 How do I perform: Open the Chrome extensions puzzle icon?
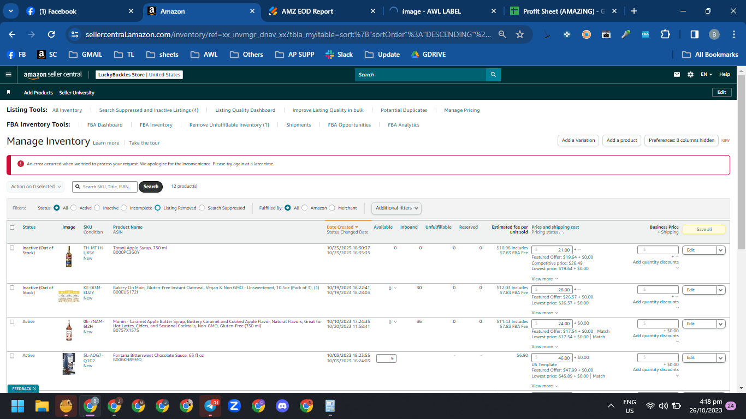pyautogui.click(x=665, y=34)
